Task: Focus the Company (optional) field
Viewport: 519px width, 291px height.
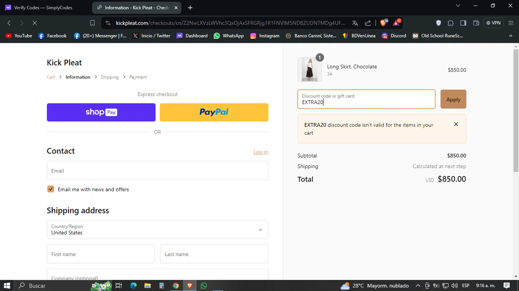Action: (x=157, y=275)
